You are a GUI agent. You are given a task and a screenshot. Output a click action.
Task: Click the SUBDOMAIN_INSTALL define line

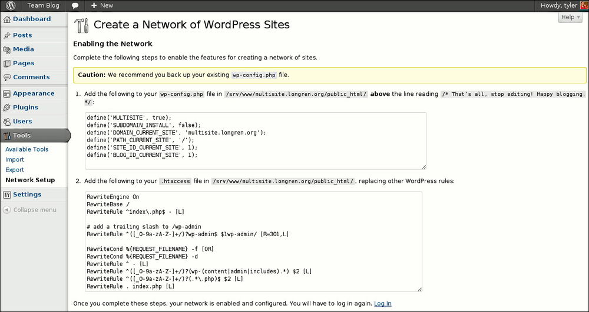tap(144, 125)
